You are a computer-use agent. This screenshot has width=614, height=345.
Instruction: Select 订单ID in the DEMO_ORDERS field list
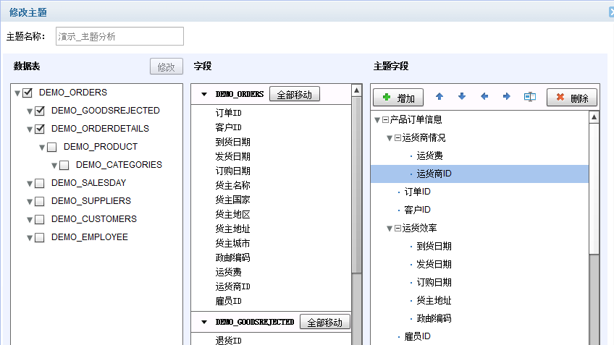(x=228, y=113)
